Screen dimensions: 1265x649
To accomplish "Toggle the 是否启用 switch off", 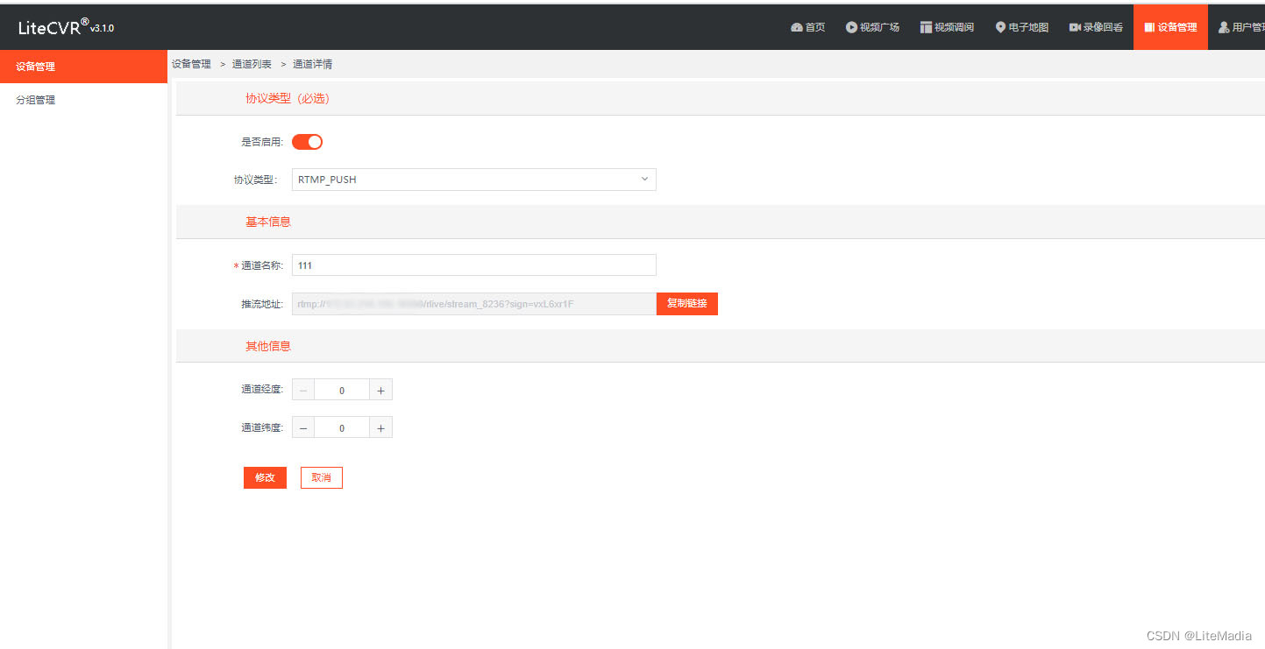I will (x=308, y=142).
